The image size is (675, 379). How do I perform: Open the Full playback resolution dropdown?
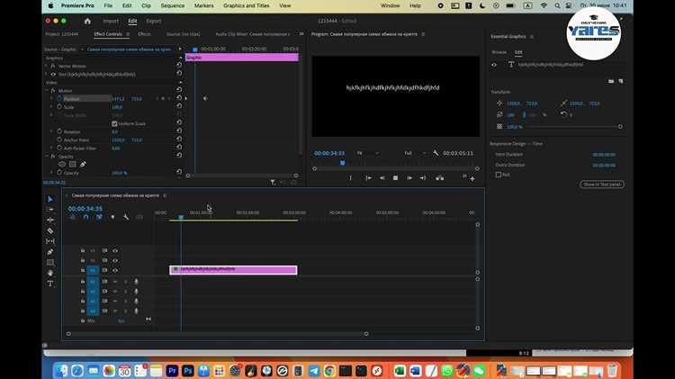click(415, 153)
